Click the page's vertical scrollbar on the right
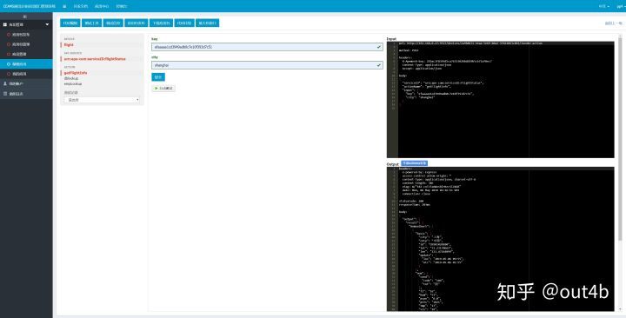This screenshot has width=626, height=318. 620,140
